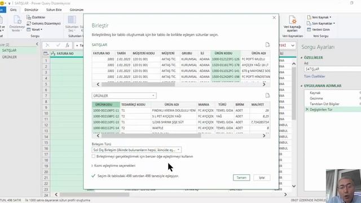Click the table corner menu icon
The width and height of the screenshot is (361, 203).
click(x=46, y=54)
